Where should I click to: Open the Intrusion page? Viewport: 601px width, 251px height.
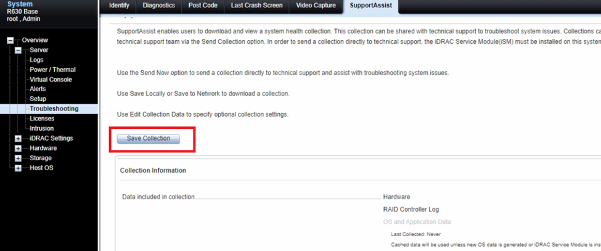[42, 129]
